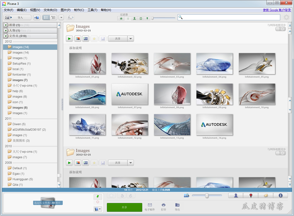Open the dropdown arrow beside the Share button
This screenshot has width=294, height=216.
(x=131, y=38)
